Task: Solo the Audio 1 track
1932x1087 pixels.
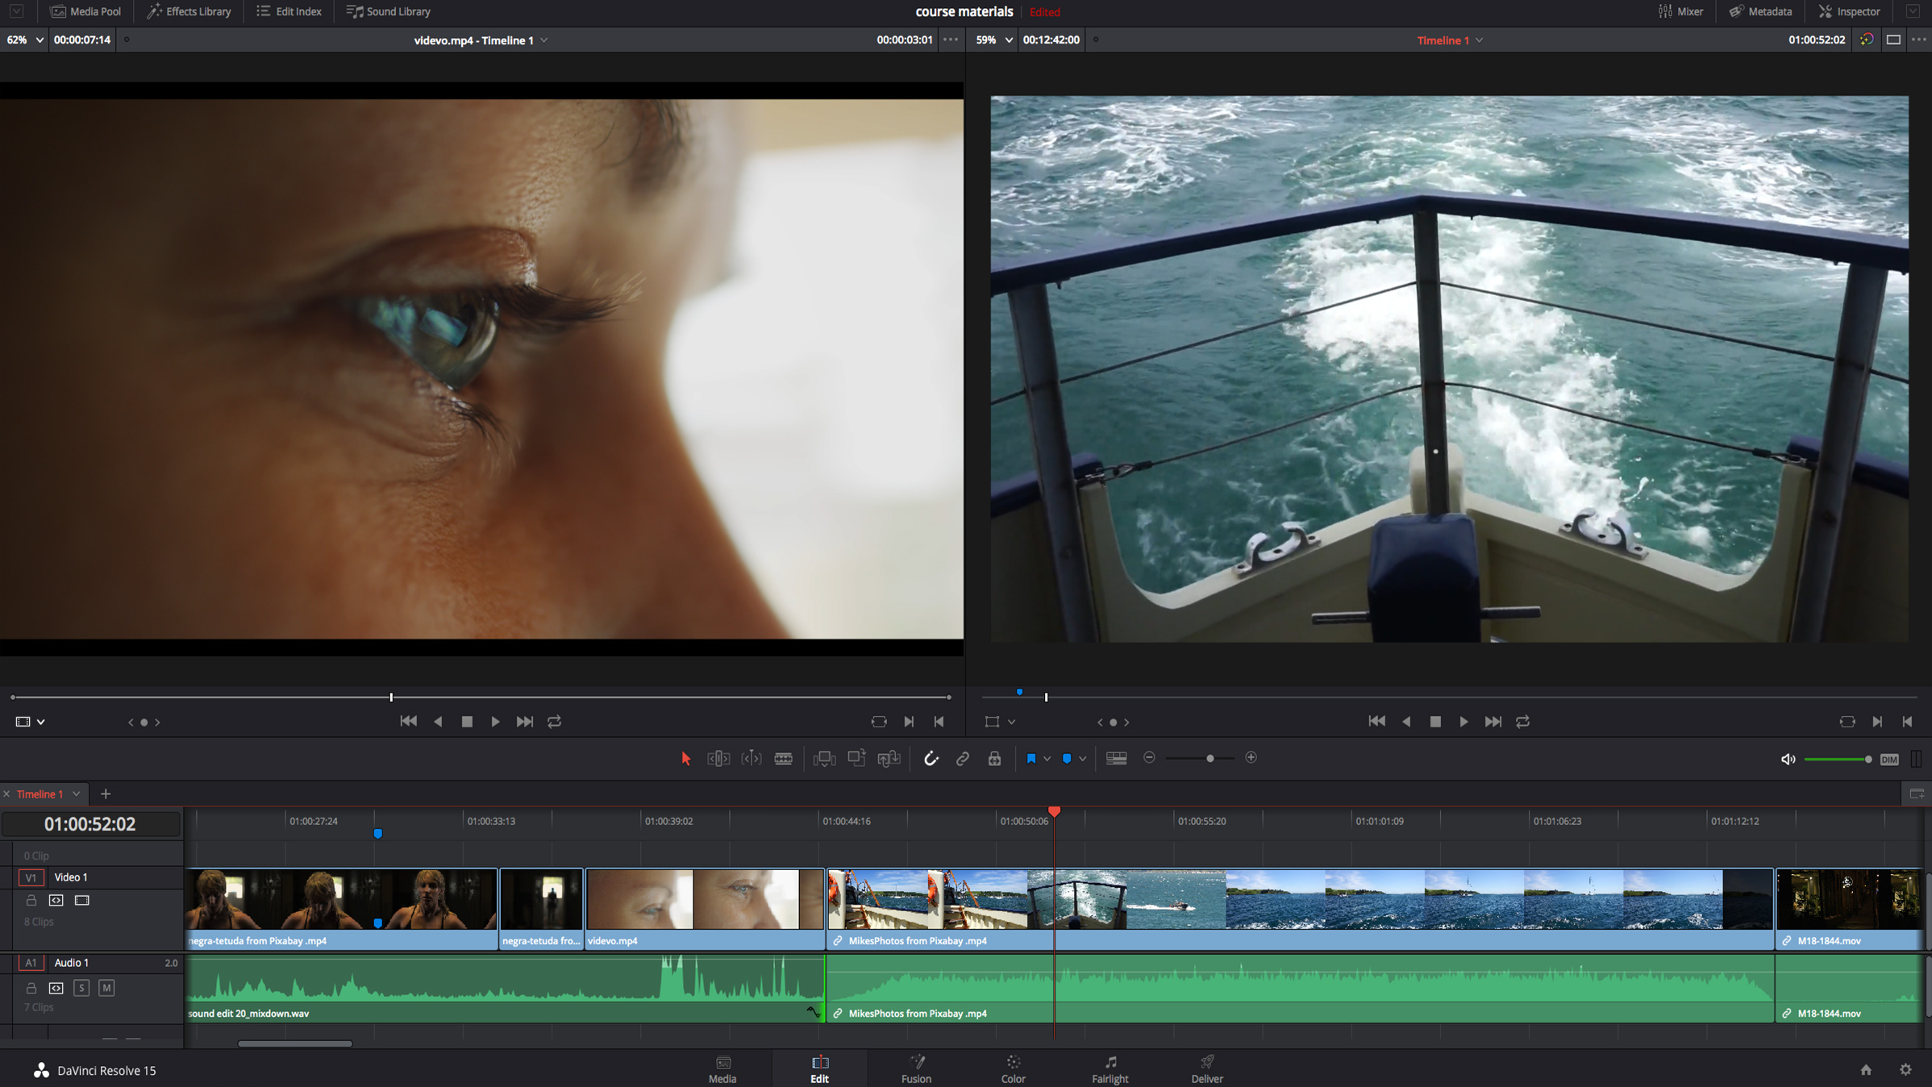Action: coord(81,988)
